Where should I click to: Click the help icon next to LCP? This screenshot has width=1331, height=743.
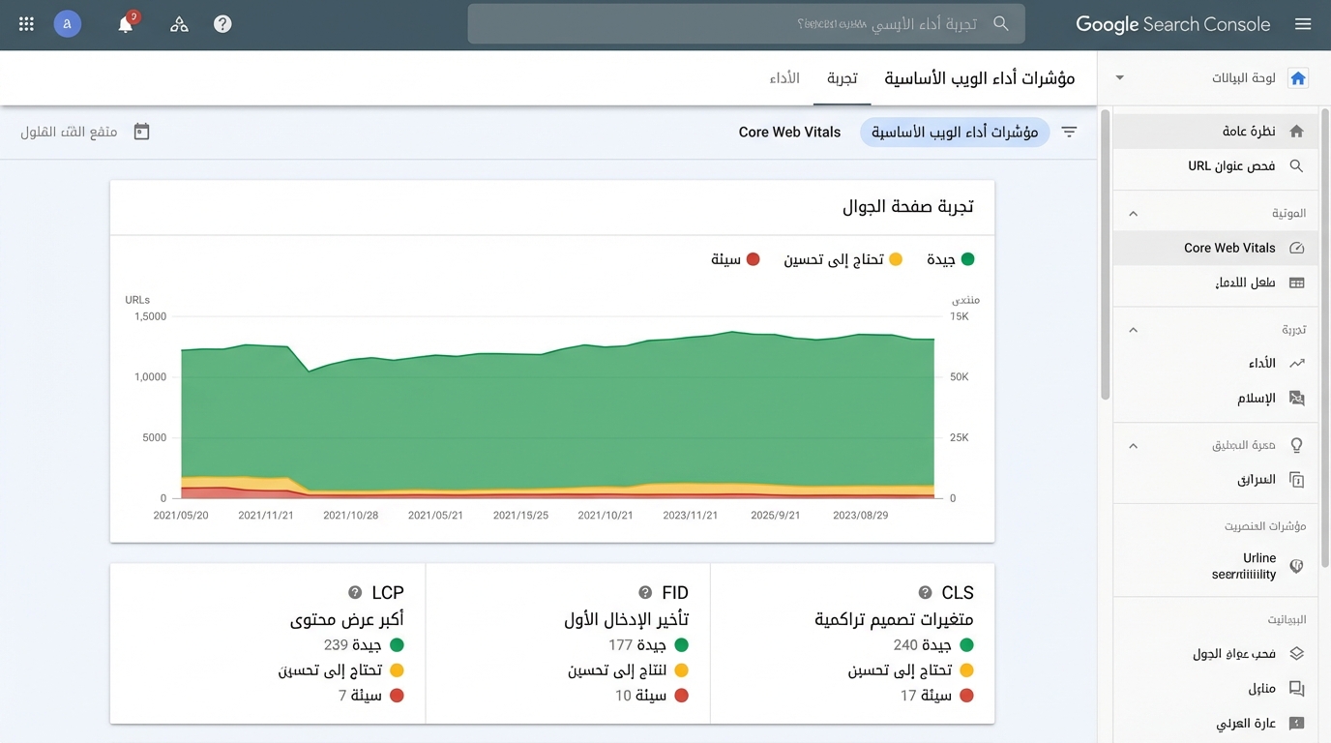[355, 592]
